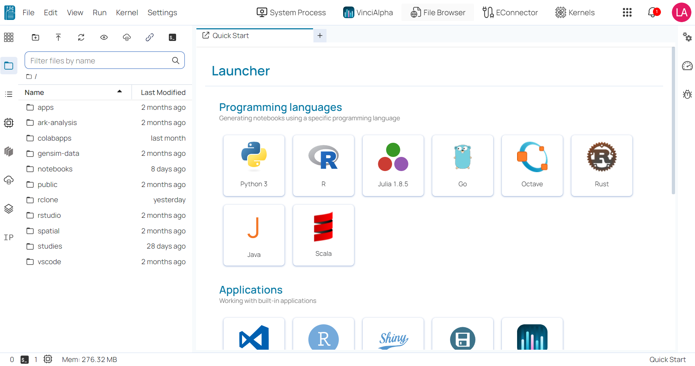Open the table of contents list icon
This screenshot has width=695, height=366.
pos(9,94)
